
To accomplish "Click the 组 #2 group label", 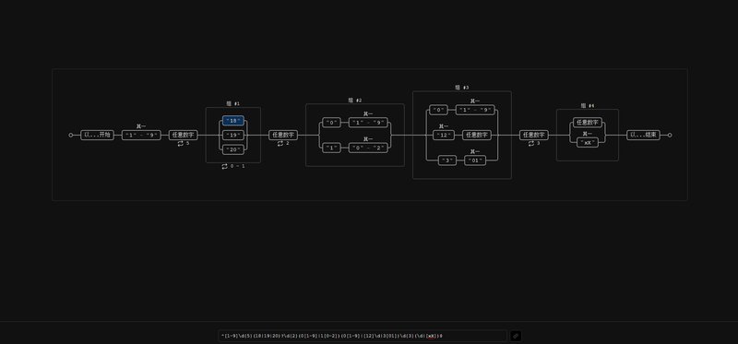I will pyautogui.click(x=355, y=101).
